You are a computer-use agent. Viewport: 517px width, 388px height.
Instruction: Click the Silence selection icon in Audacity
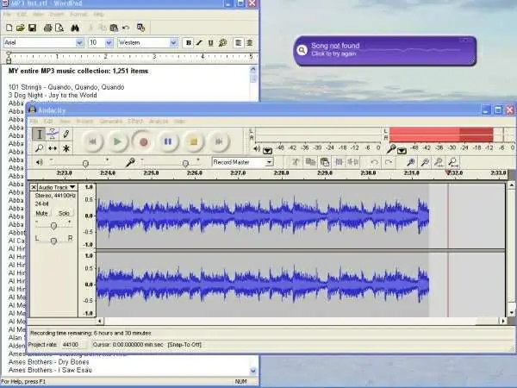click(x=353, y=162)
